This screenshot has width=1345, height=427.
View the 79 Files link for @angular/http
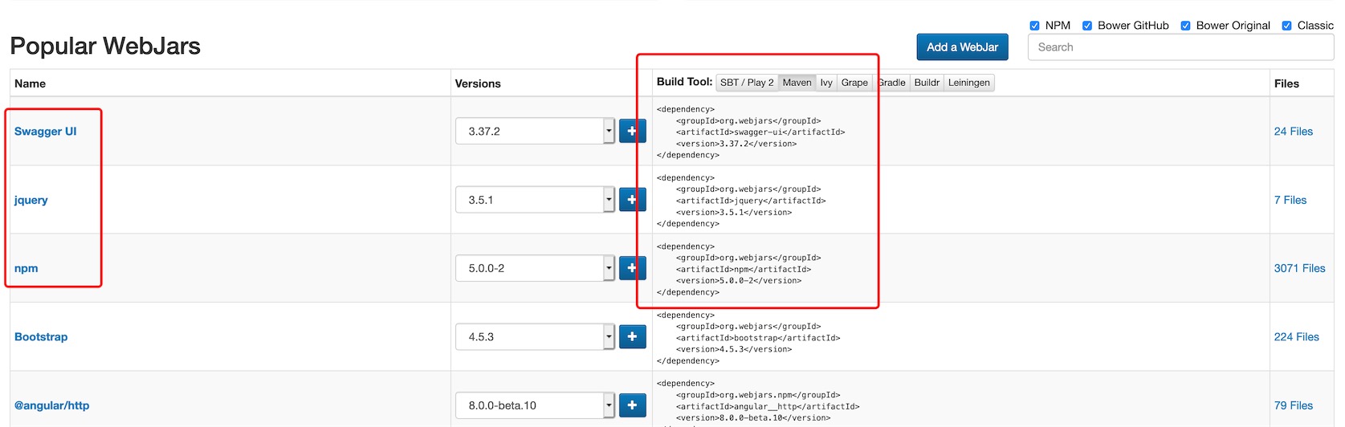pos(1294,405)
